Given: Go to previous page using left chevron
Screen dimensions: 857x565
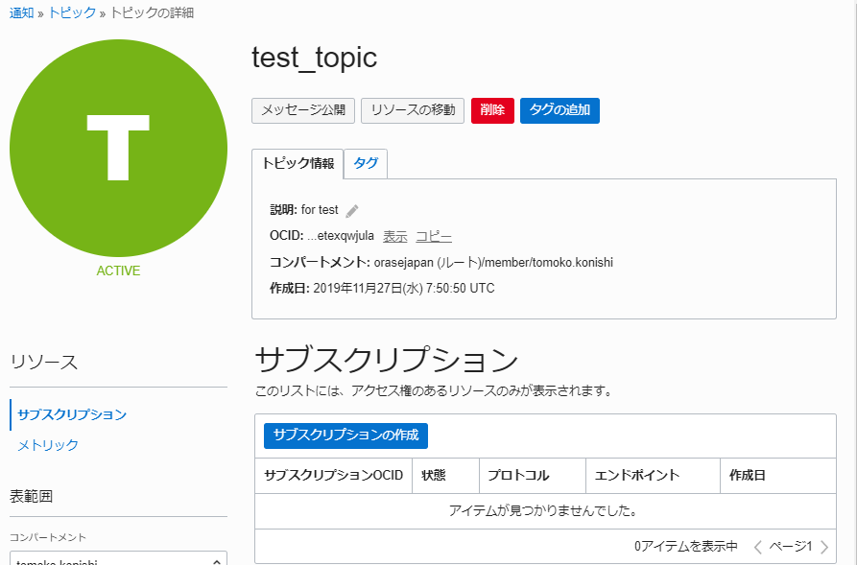Looking at the screenshot, I should [x=757, y=547].
